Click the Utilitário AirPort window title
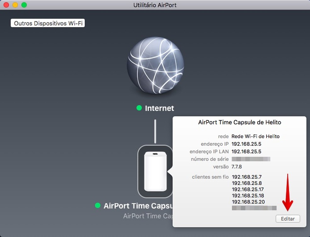The image size is (310, 237). tap(155, 5)
